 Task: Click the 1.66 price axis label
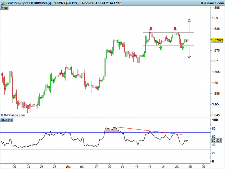pyautogui.click(x=215, y=83)
